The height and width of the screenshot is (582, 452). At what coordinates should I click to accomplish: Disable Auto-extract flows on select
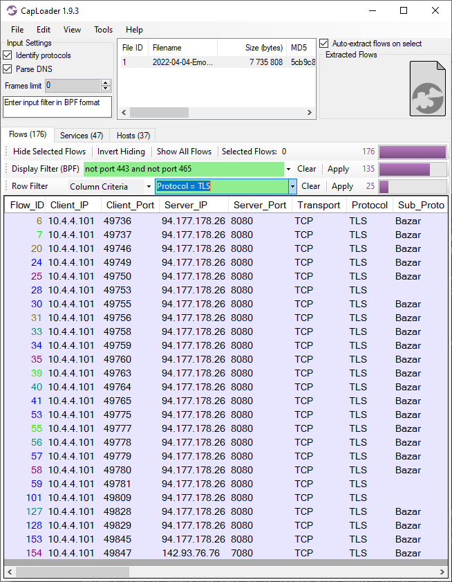tap(323, 44)
